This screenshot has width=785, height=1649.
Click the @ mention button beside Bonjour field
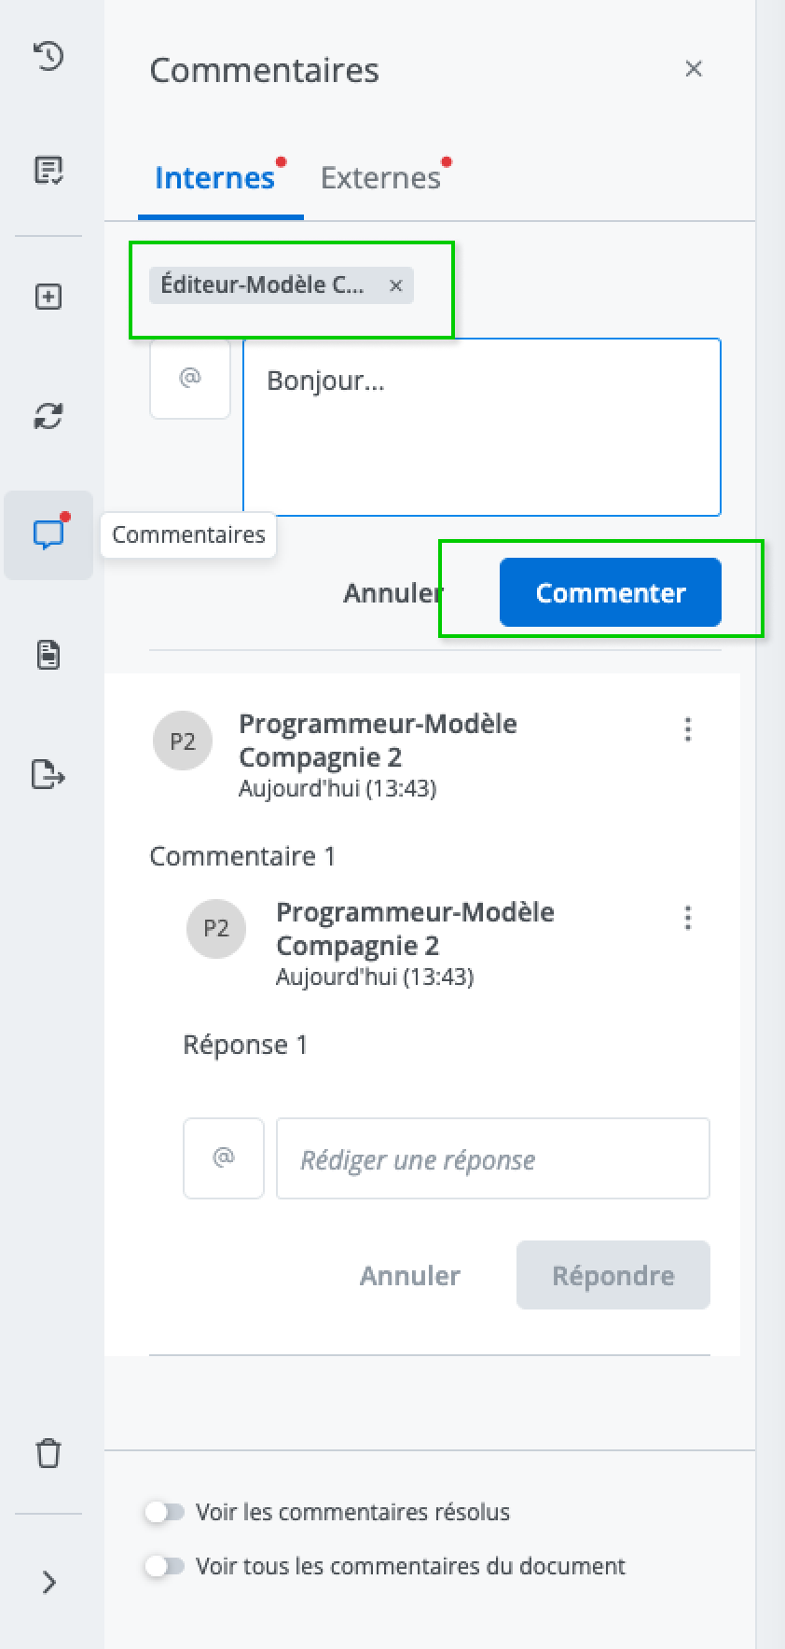pyautogui.click(x=190, y=379)
